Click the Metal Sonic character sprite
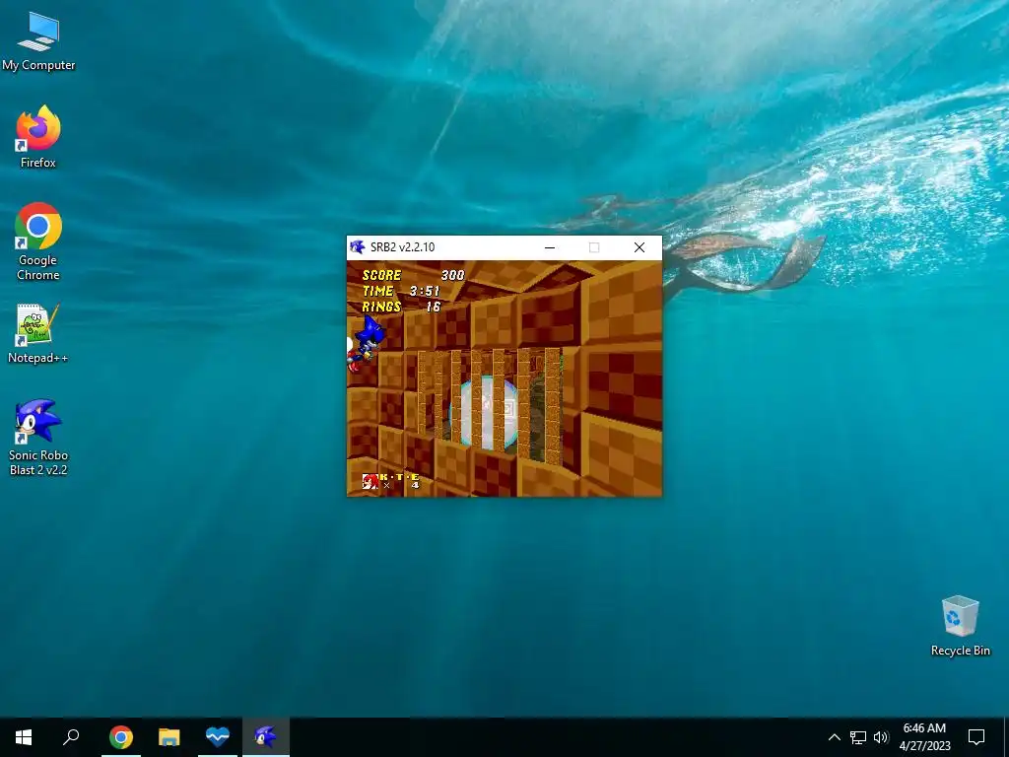1009x757 pixels. tap(365, 344)
